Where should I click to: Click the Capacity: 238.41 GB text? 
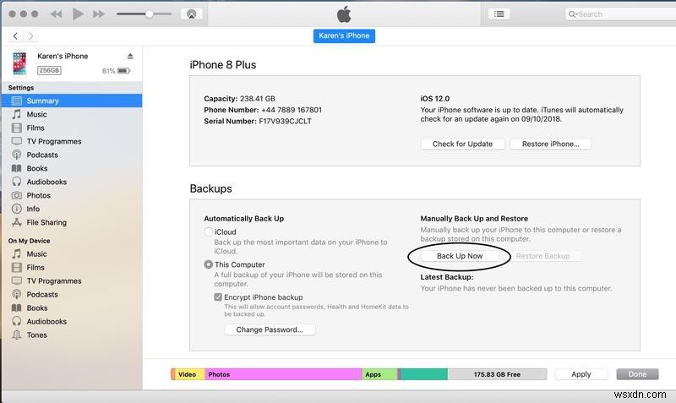(239, 99)
